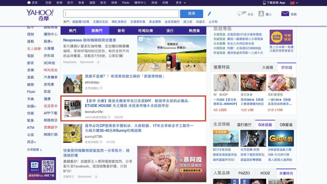The image size is (327, 184).
Task: Open the Taiwan flag region selector
Action: [293, 3]
